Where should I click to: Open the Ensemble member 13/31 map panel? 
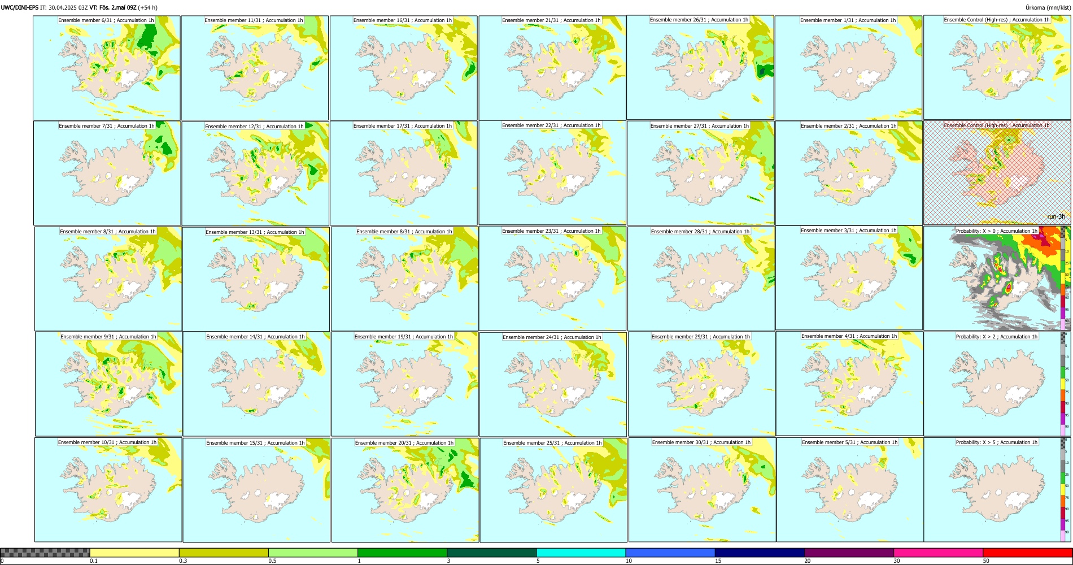coord(256,279)
